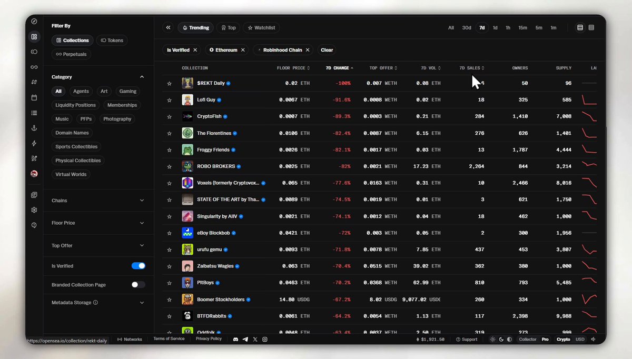The height and width of the screenshot is (359, 632).
Task: Open X (Twitter) icon in footer
Action: coord(255,340)
